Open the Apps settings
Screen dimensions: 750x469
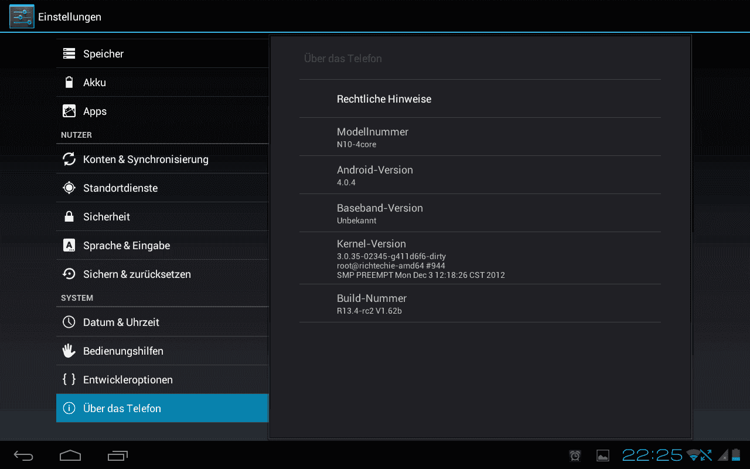(x=162, y=111)
